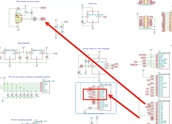Image resolution: width=172 pixels, height=124 pixels.
Task: Click the 16MHz oscillator chip U3
Action: [x=93, y=17]
